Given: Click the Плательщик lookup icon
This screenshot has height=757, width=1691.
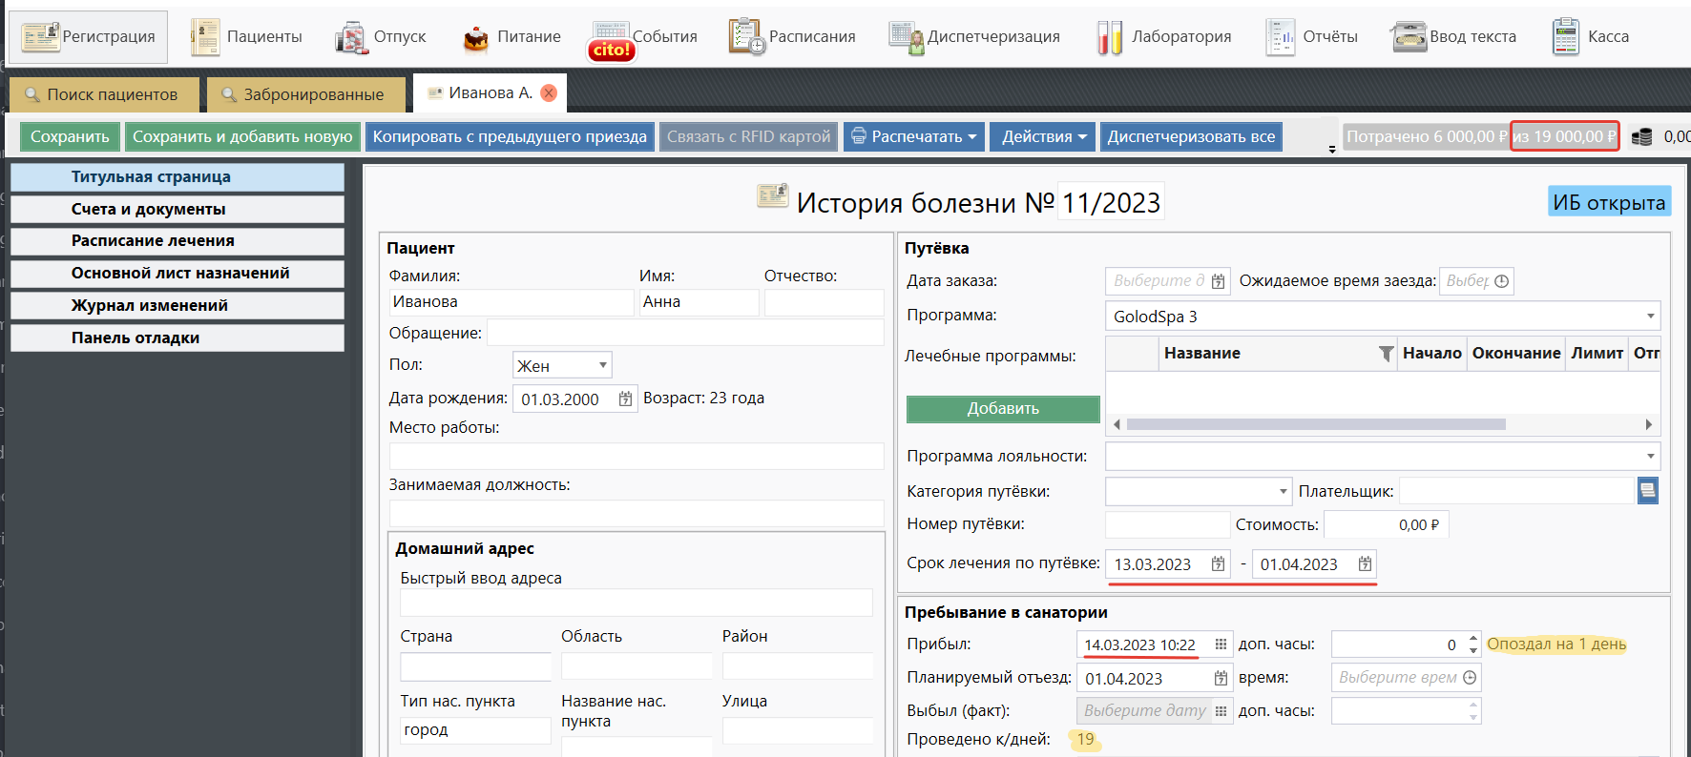Looking at the screenshot, I should 1647,491.
